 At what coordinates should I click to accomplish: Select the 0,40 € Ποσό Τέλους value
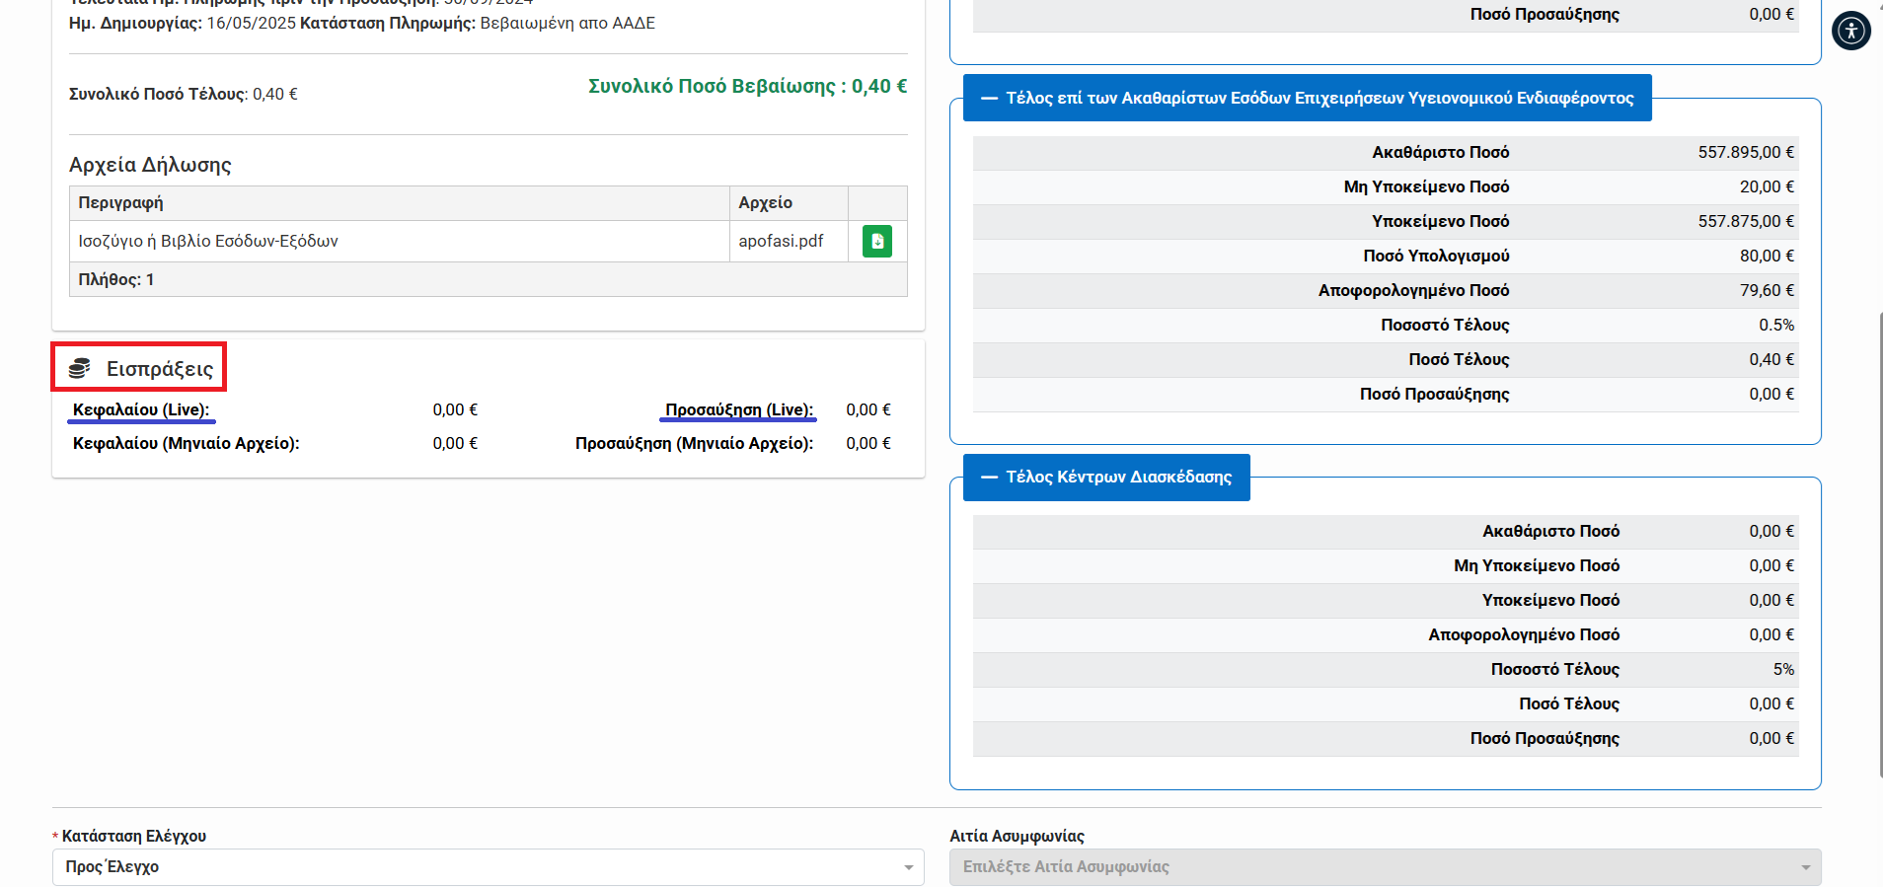pyautogui.click(x=1771, y=359)
